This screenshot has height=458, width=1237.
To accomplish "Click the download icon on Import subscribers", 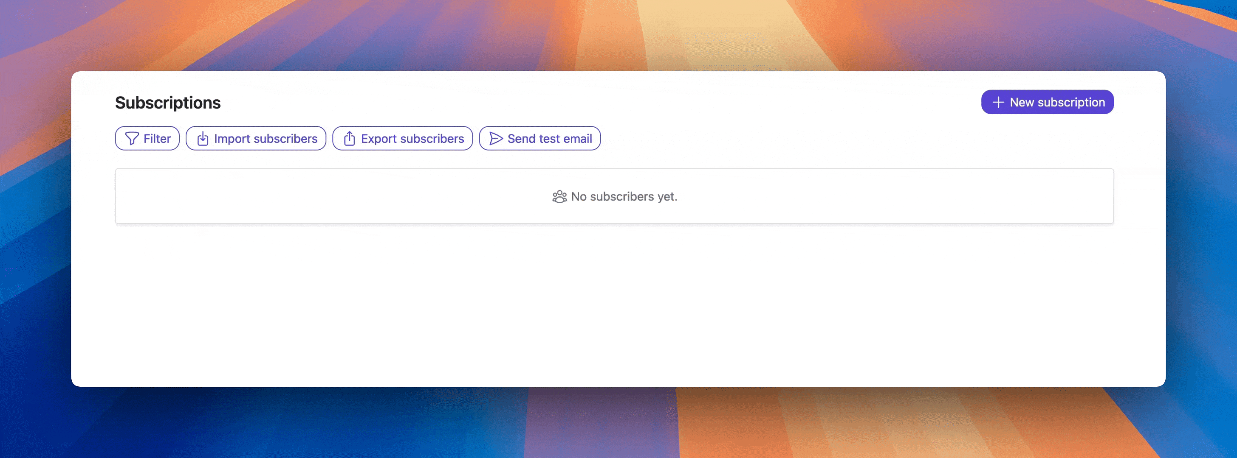I will pos(202,138).
